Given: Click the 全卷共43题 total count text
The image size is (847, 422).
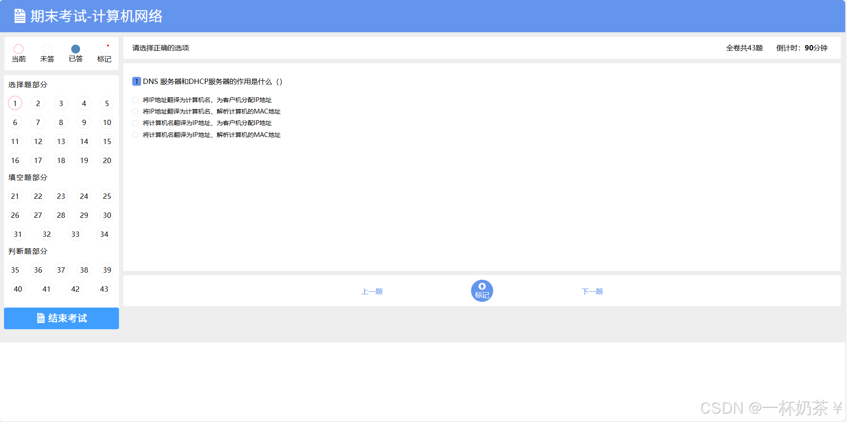Looking at the screenshot, I should tap(744, 48).
